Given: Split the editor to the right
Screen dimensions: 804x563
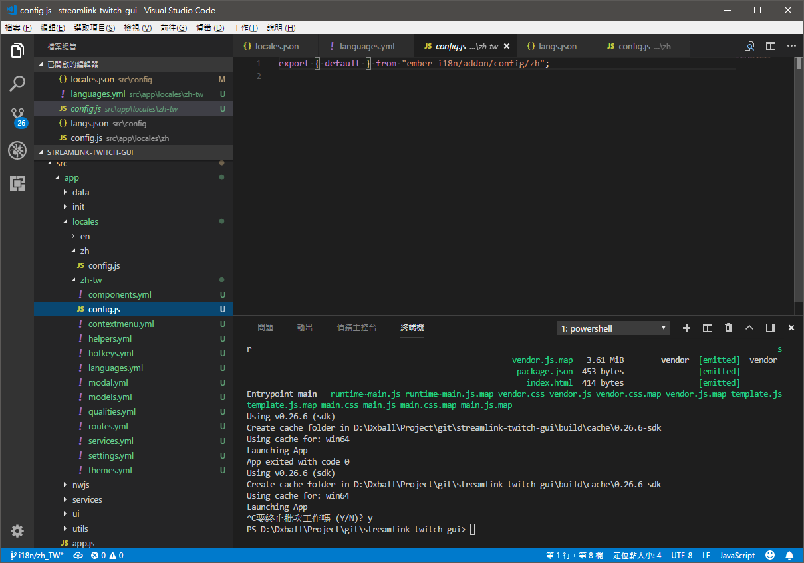Looking at the screenshot, I should pos(771,46).
